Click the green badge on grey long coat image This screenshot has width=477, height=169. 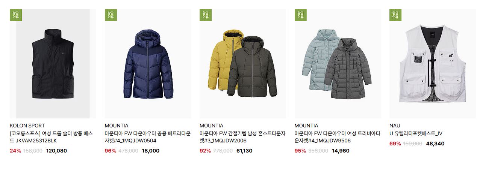pos(301,15)
